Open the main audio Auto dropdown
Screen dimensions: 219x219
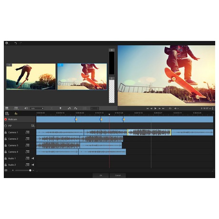[x=37, y=109]
